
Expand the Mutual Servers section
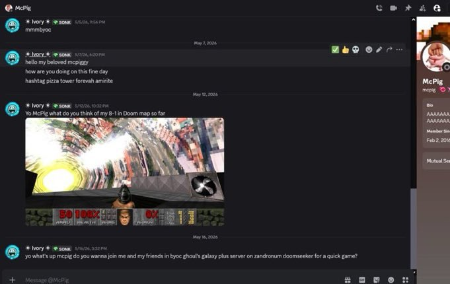point(436,161)
